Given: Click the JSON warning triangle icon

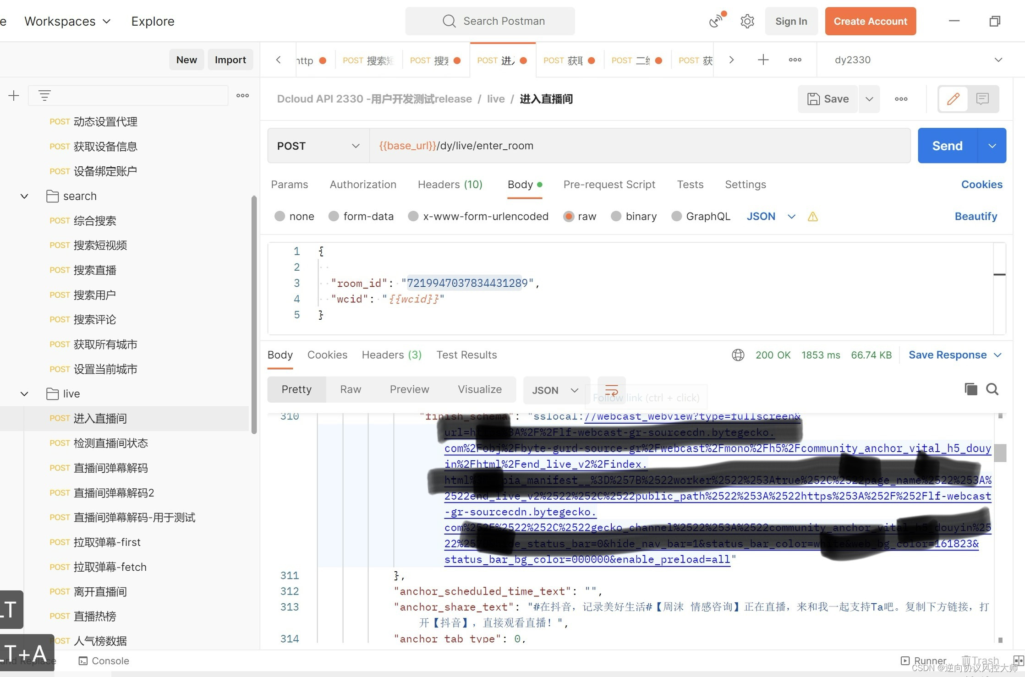Looking at the screenshot, I should [x=812, y=217].
